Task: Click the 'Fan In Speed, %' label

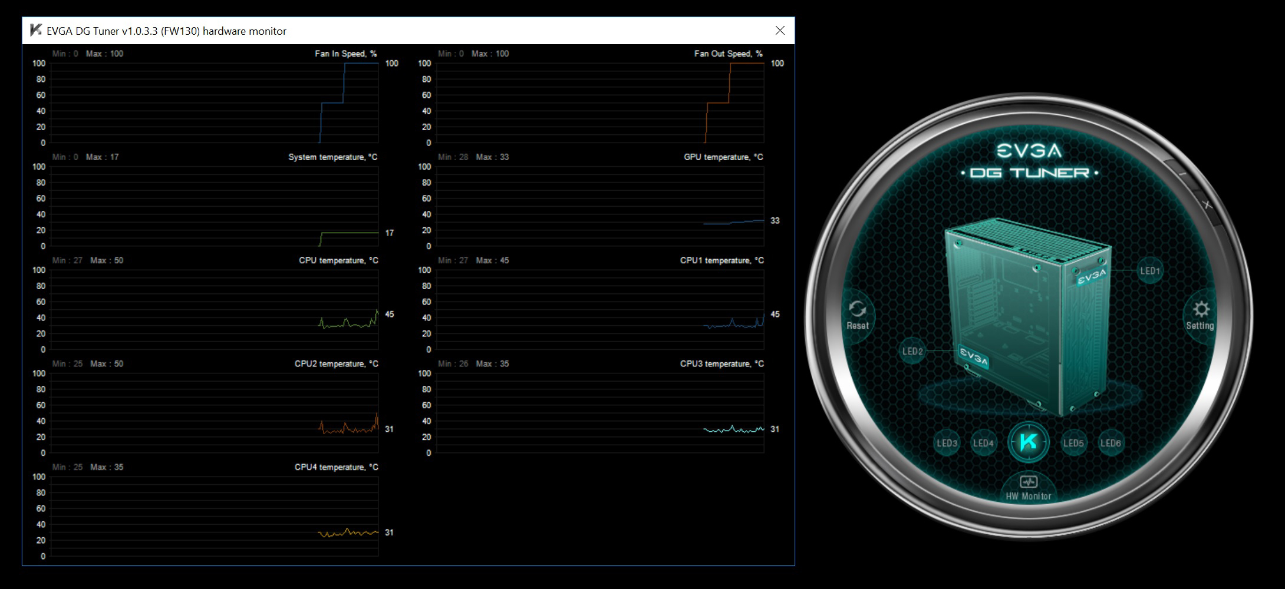Action: pos(346,54)
